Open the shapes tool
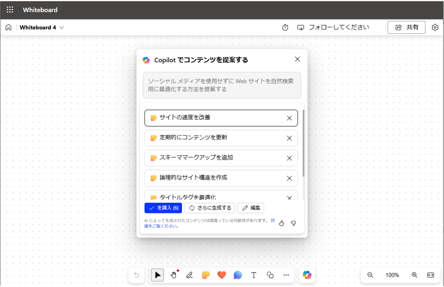Viewport: 444px width, 287px height. point(270,275)
